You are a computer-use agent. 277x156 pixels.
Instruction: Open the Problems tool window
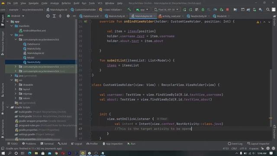(x=29, y=144)
